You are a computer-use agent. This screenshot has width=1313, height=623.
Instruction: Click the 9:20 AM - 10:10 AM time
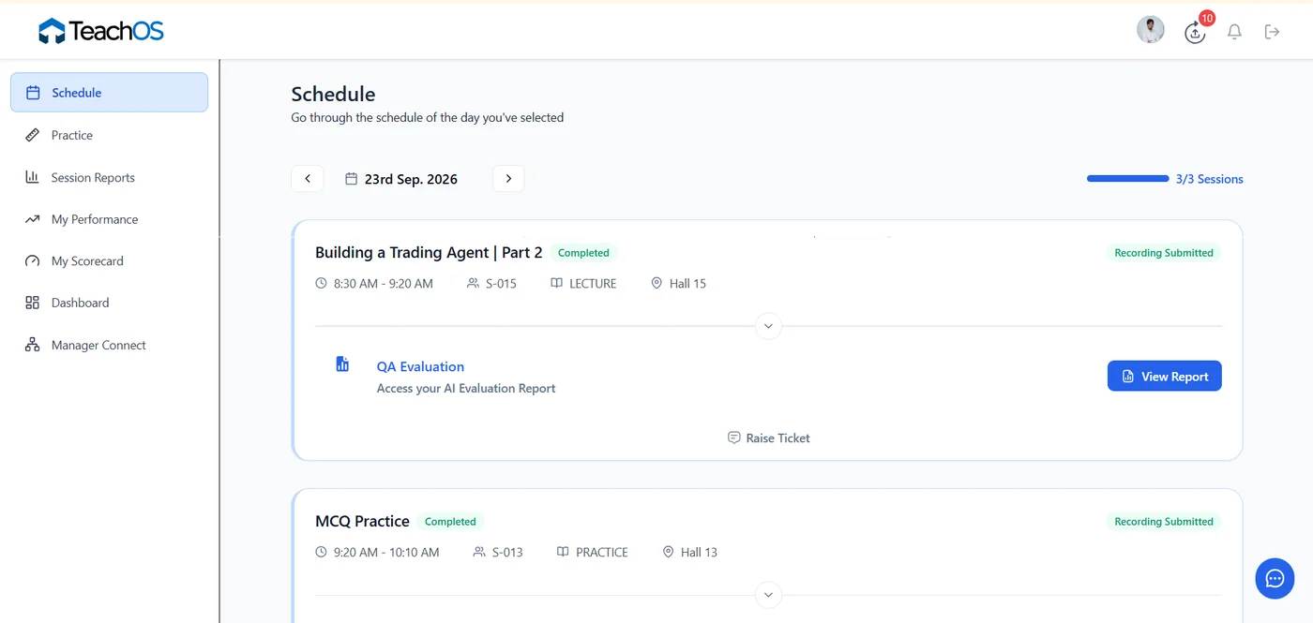pyautogui.click(x=386, y=552)
